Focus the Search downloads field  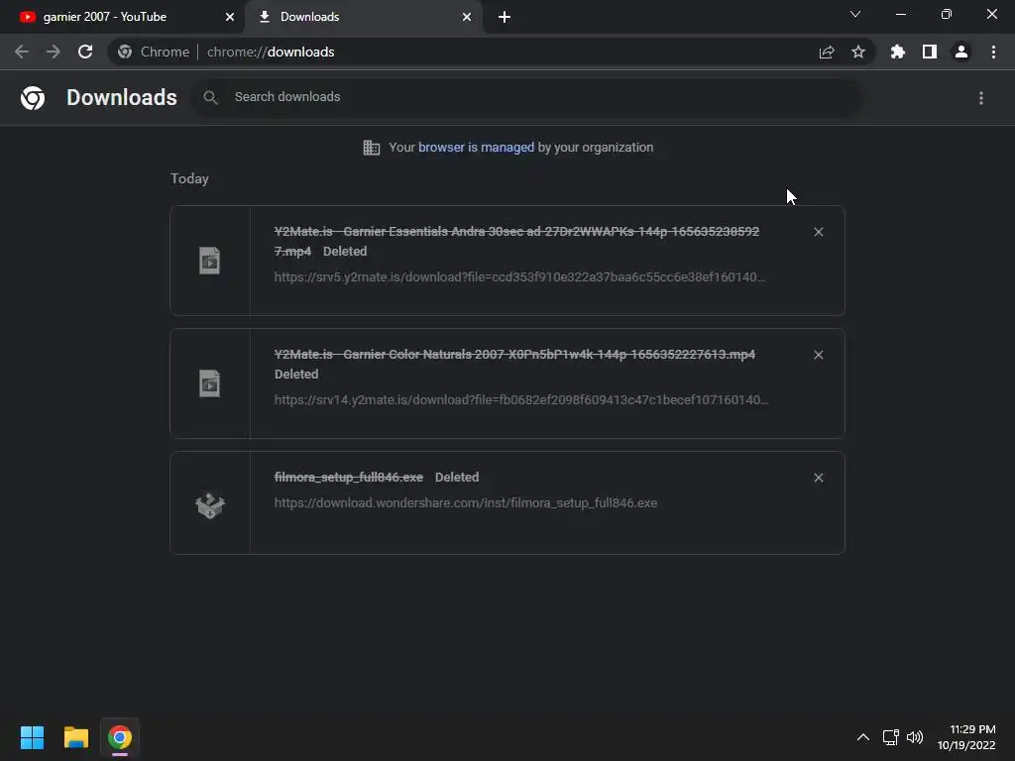click(x=525, y=97)
